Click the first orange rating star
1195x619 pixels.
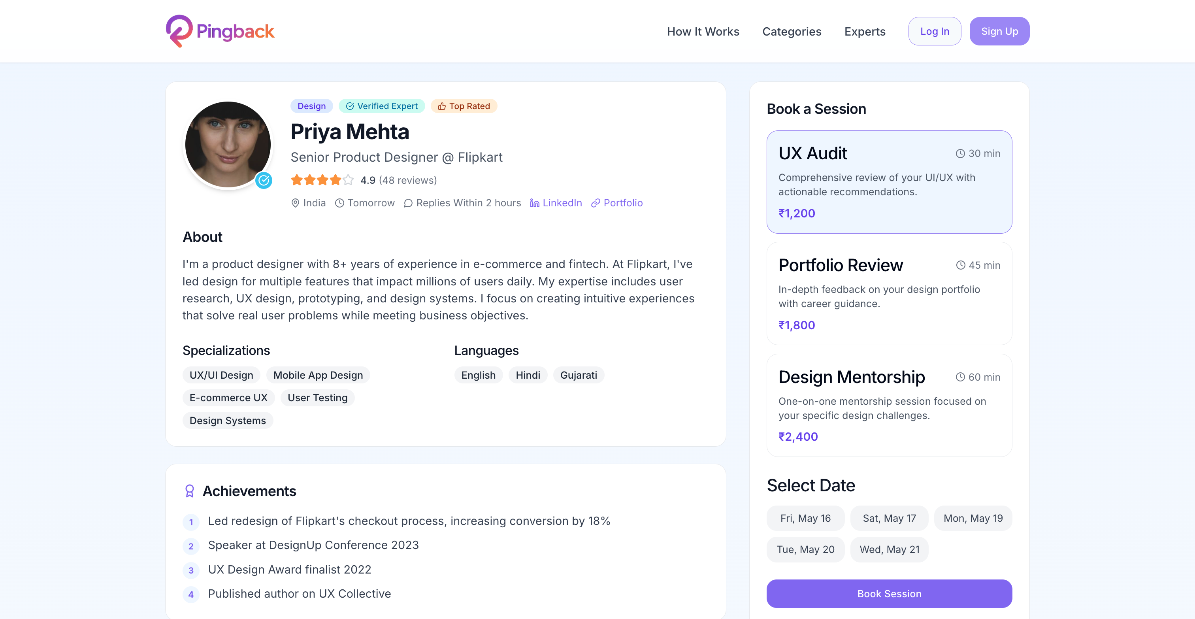point(296,180)
